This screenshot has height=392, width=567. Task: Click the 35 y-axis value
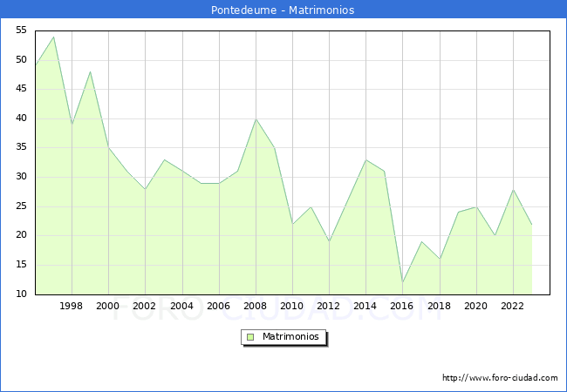coord(21,147)
